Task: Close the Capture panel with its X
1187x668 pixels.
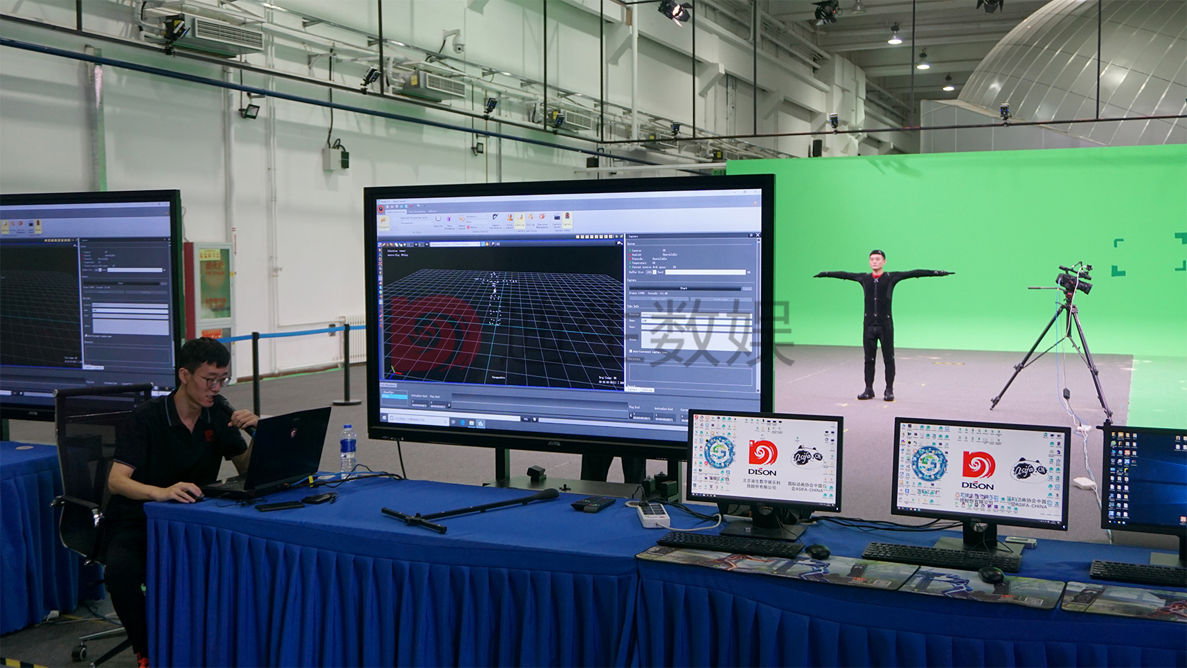Action: (x=758, y=235)
